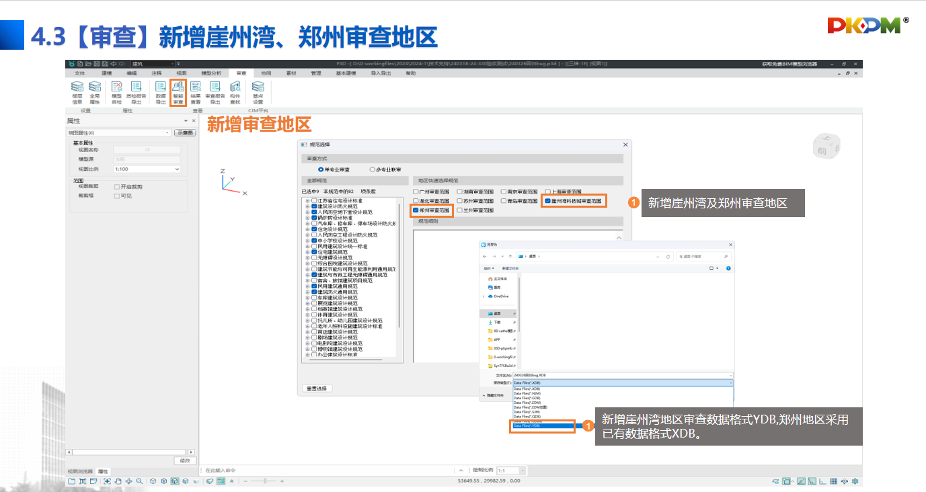Select Data Files(*.YDB) from the list
The image size is (926, 492).
(x=543, y=425)
